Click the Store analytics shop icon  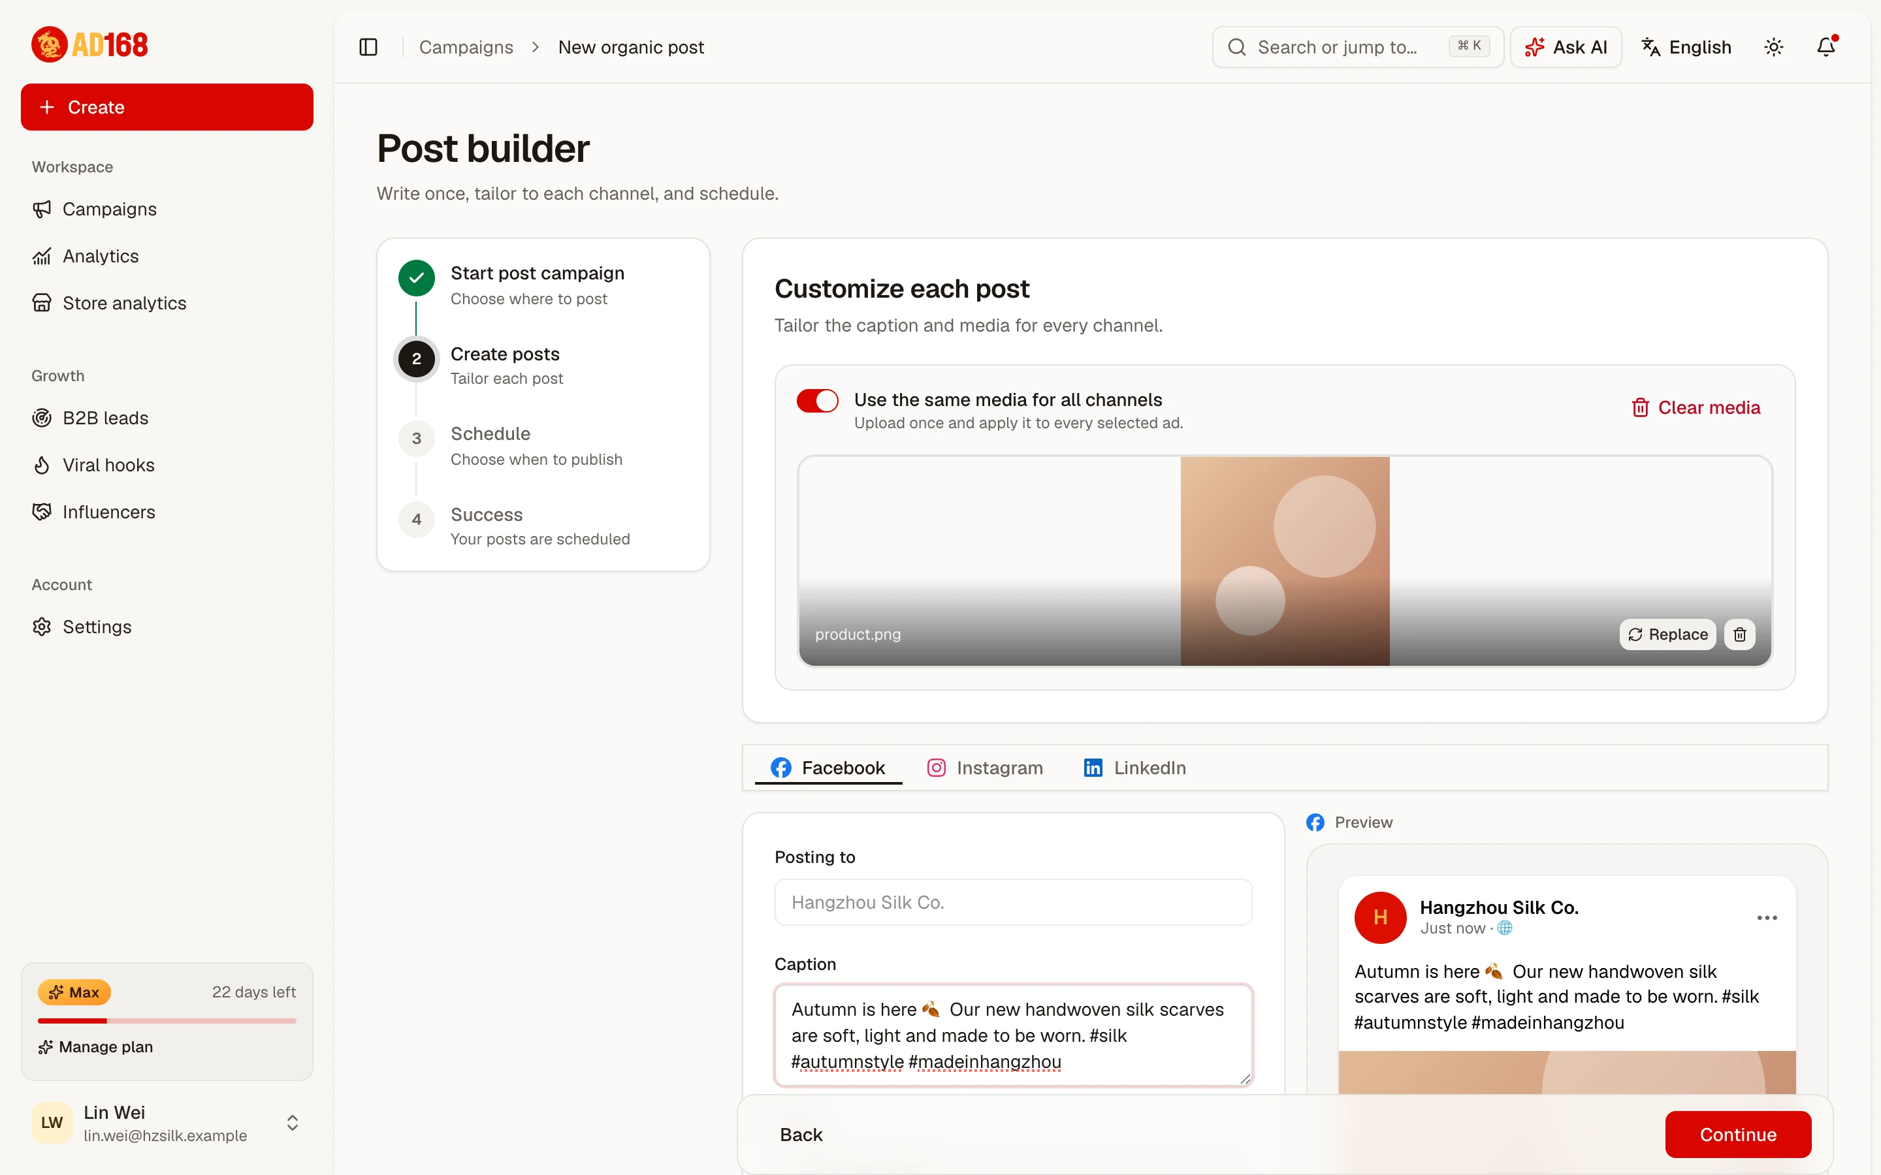click(42, 303)
